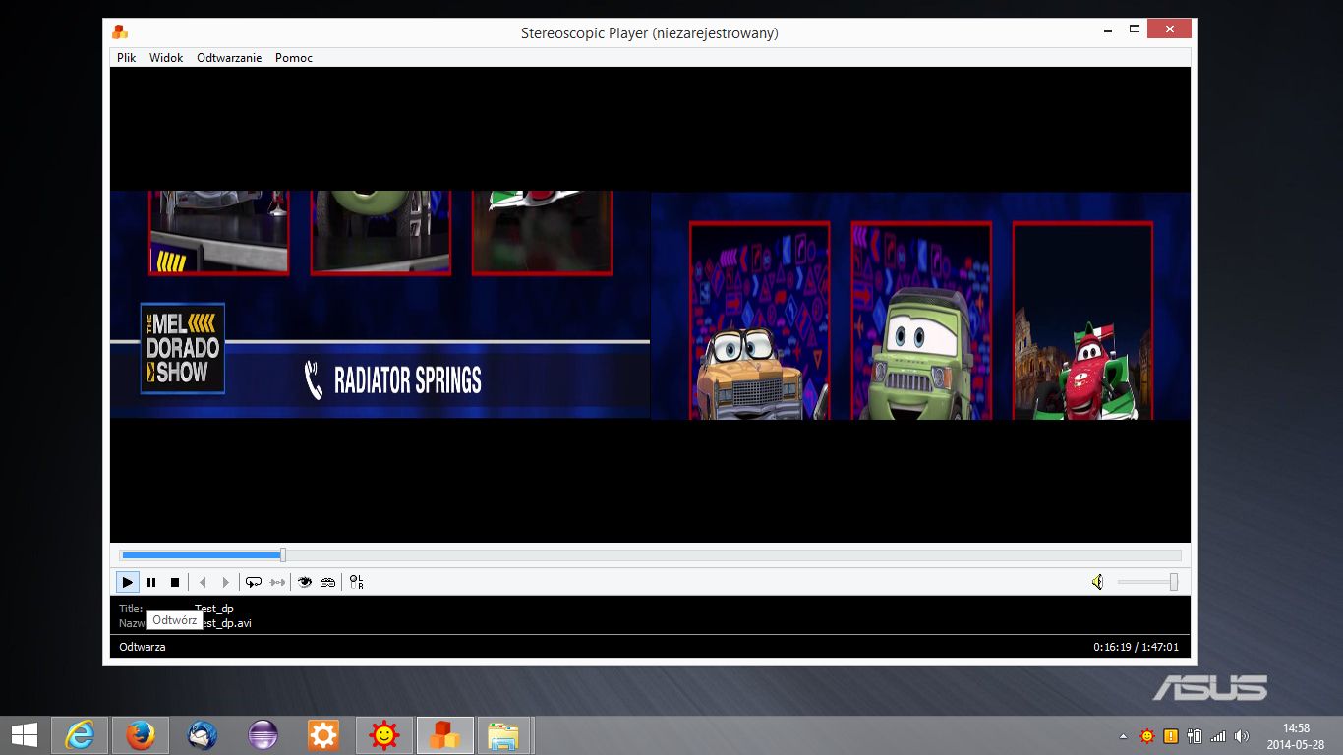Click the sun smiley system tray icon
The width and height of the screenshot is (1343, 755).
[1147, 735]
